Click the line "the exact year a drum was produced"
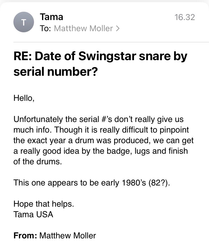The height and width of the screenshot is (242, 209). [x=103, y=140]
